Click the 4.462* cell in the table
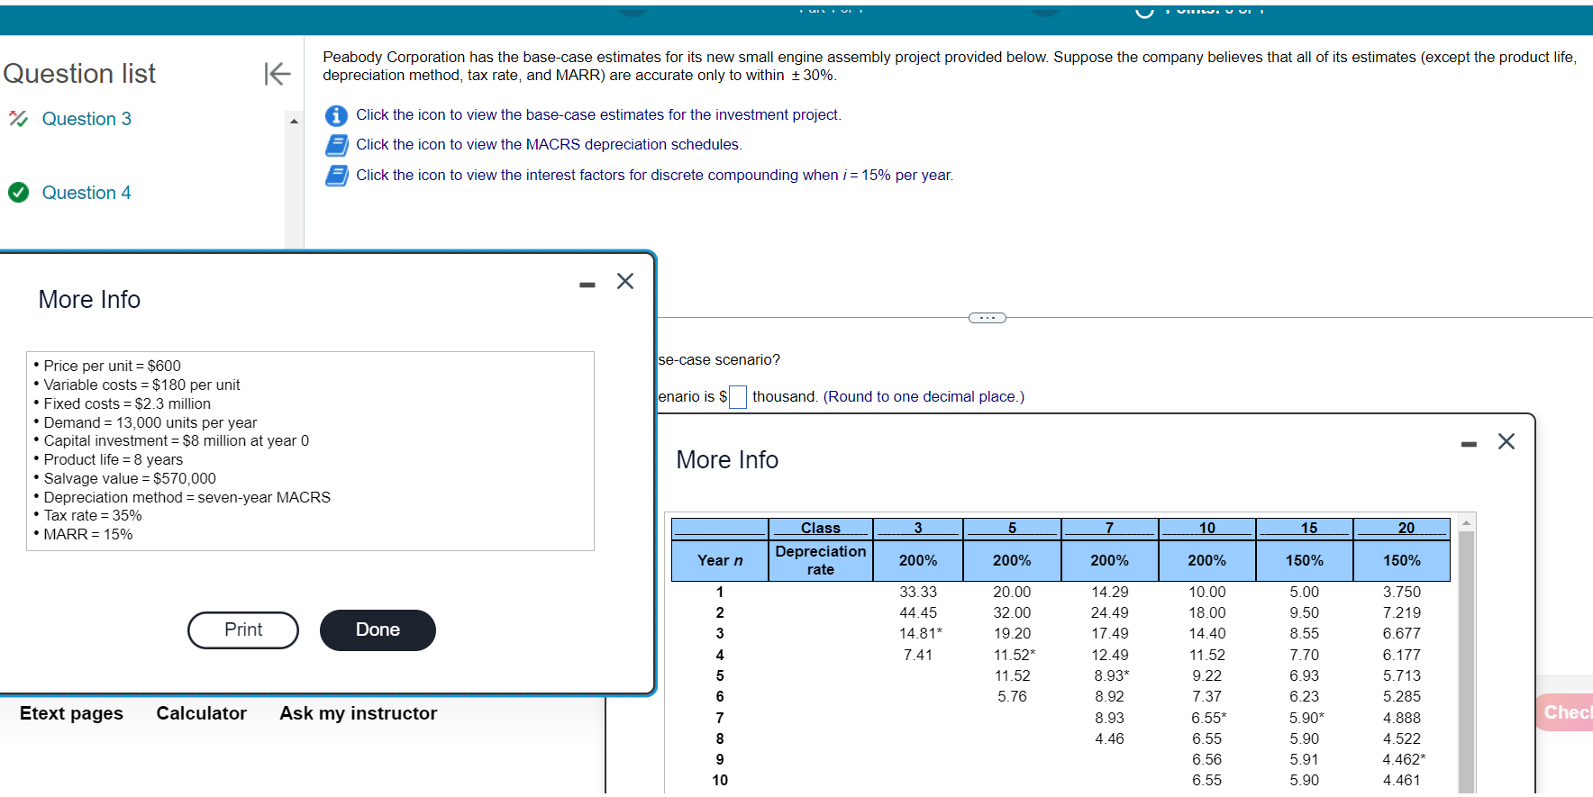 coord(1405,760)
